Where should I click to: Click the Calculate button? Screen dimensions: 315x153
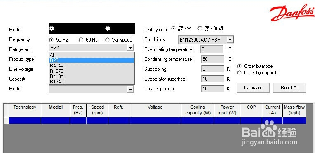(x=253, y=88)
